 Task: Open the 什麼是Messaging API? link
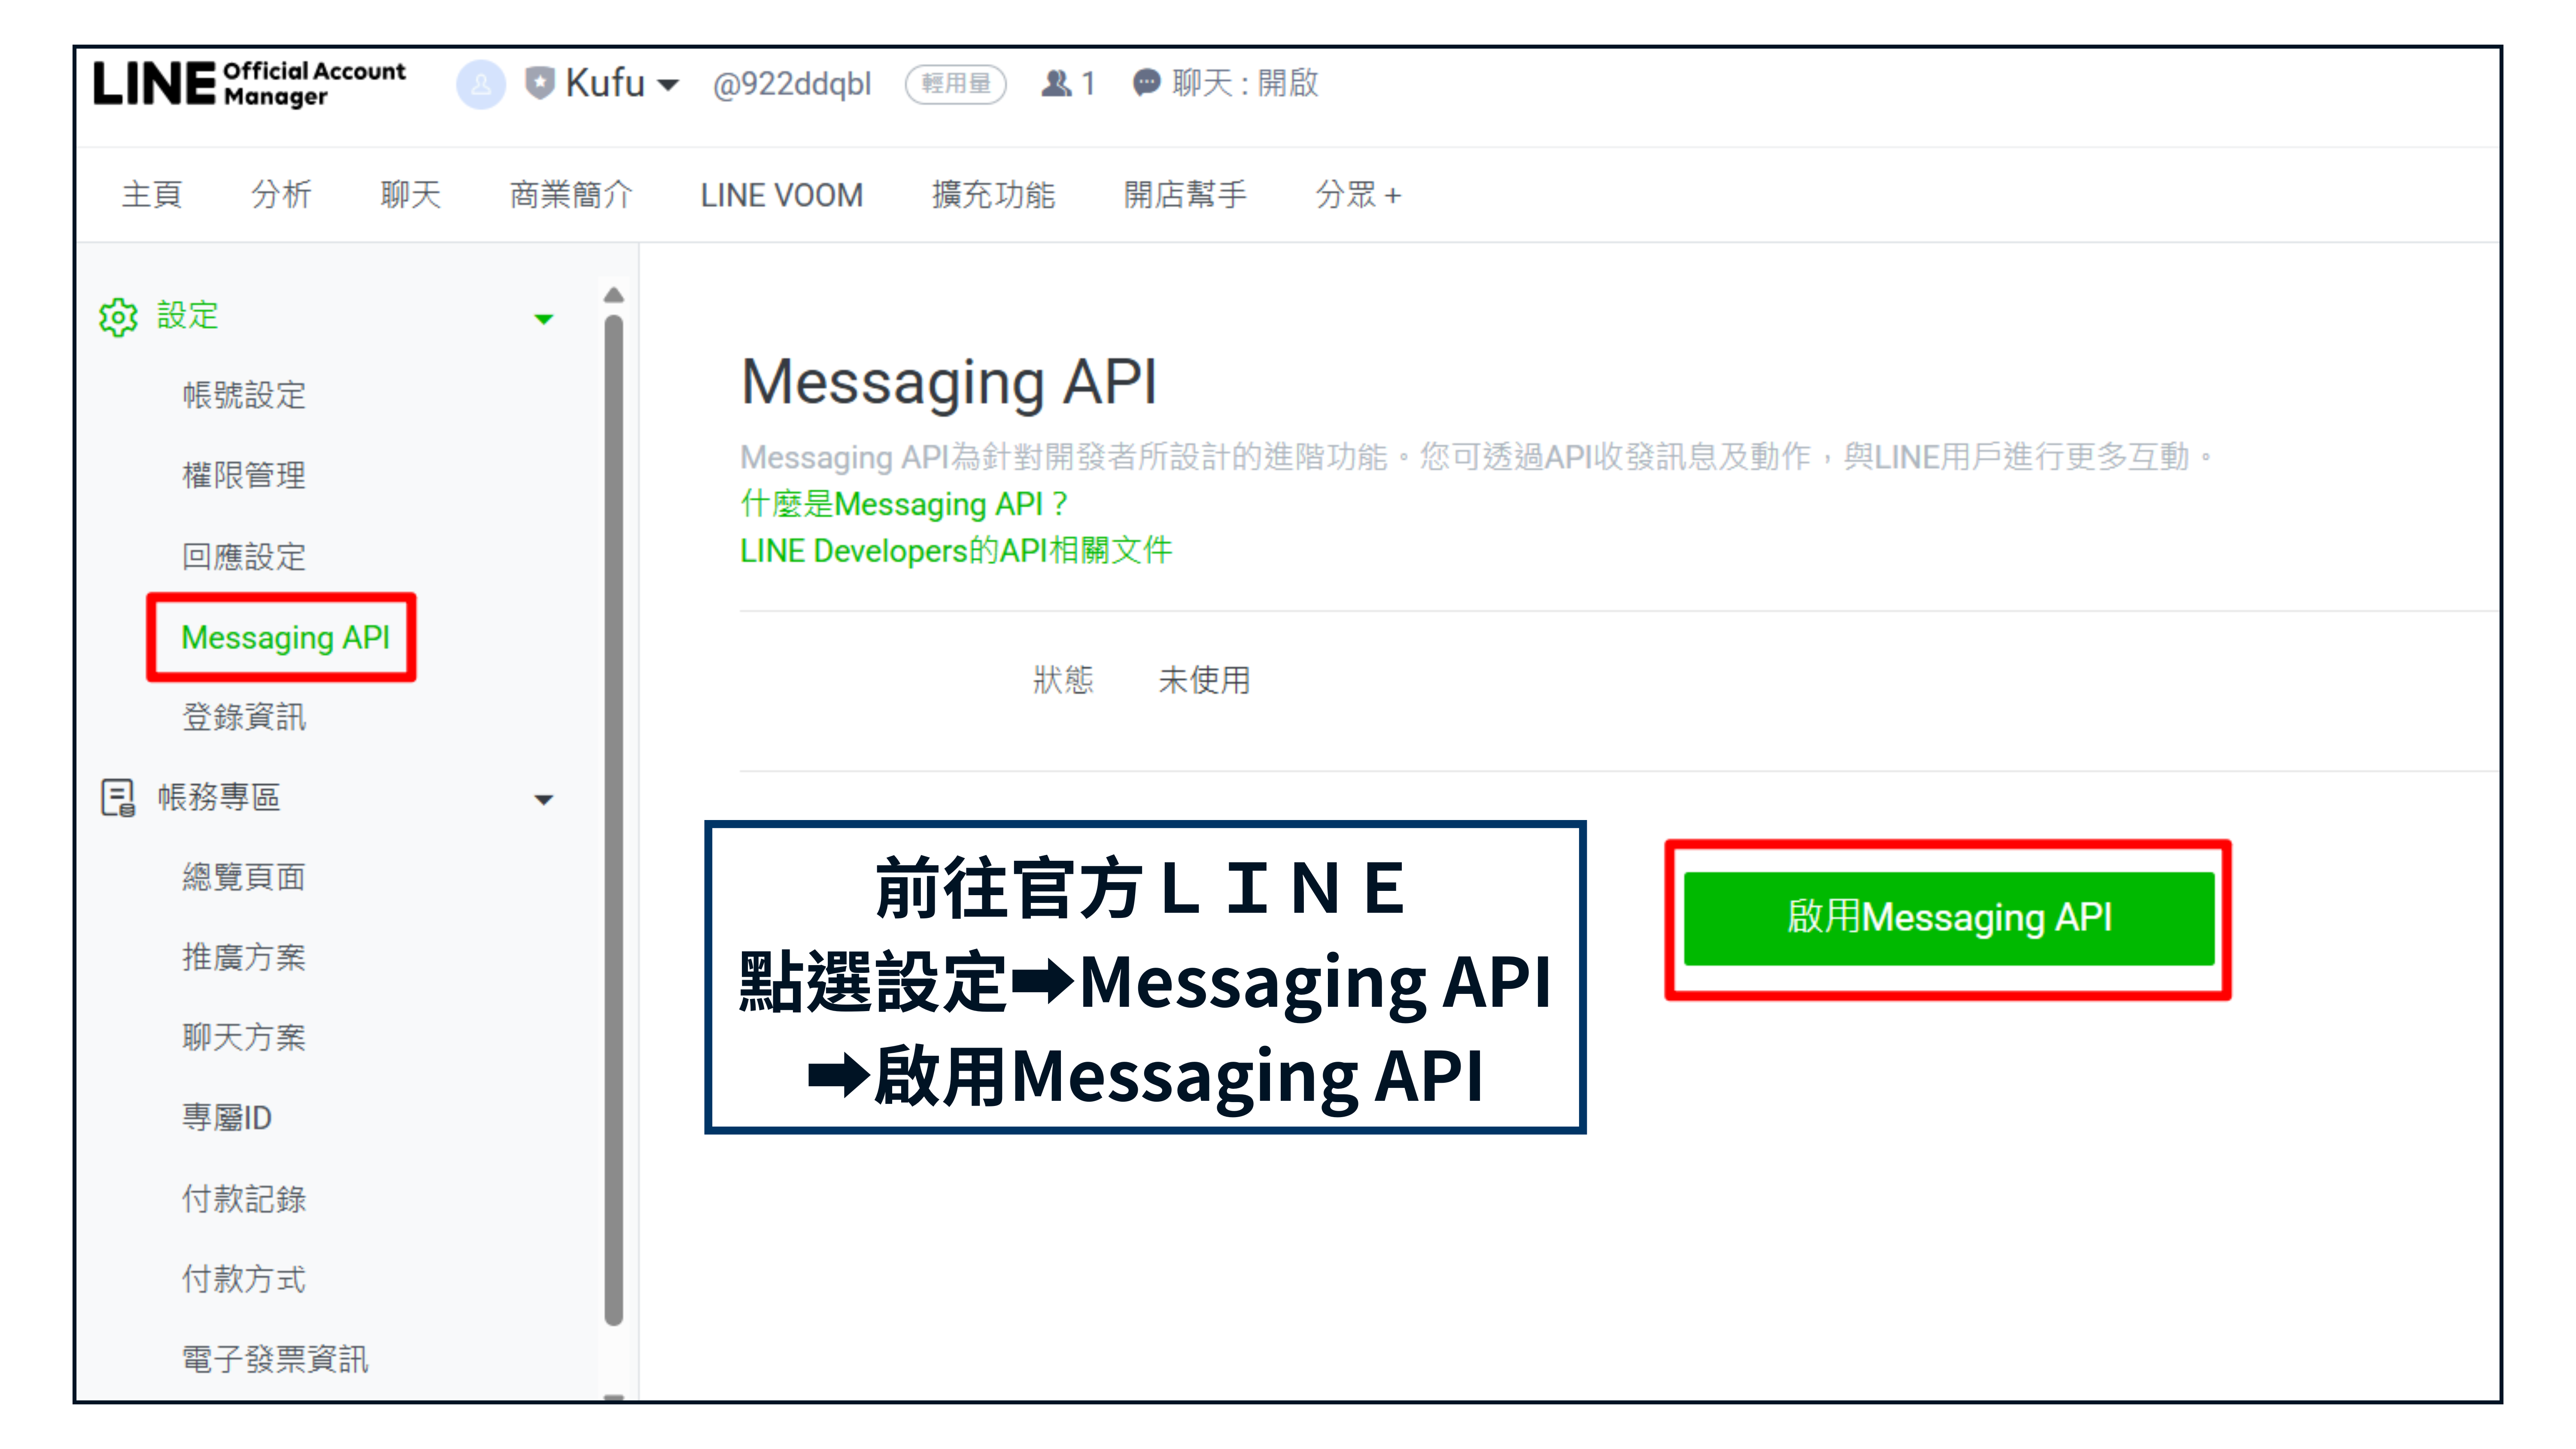tap(903, 504)
